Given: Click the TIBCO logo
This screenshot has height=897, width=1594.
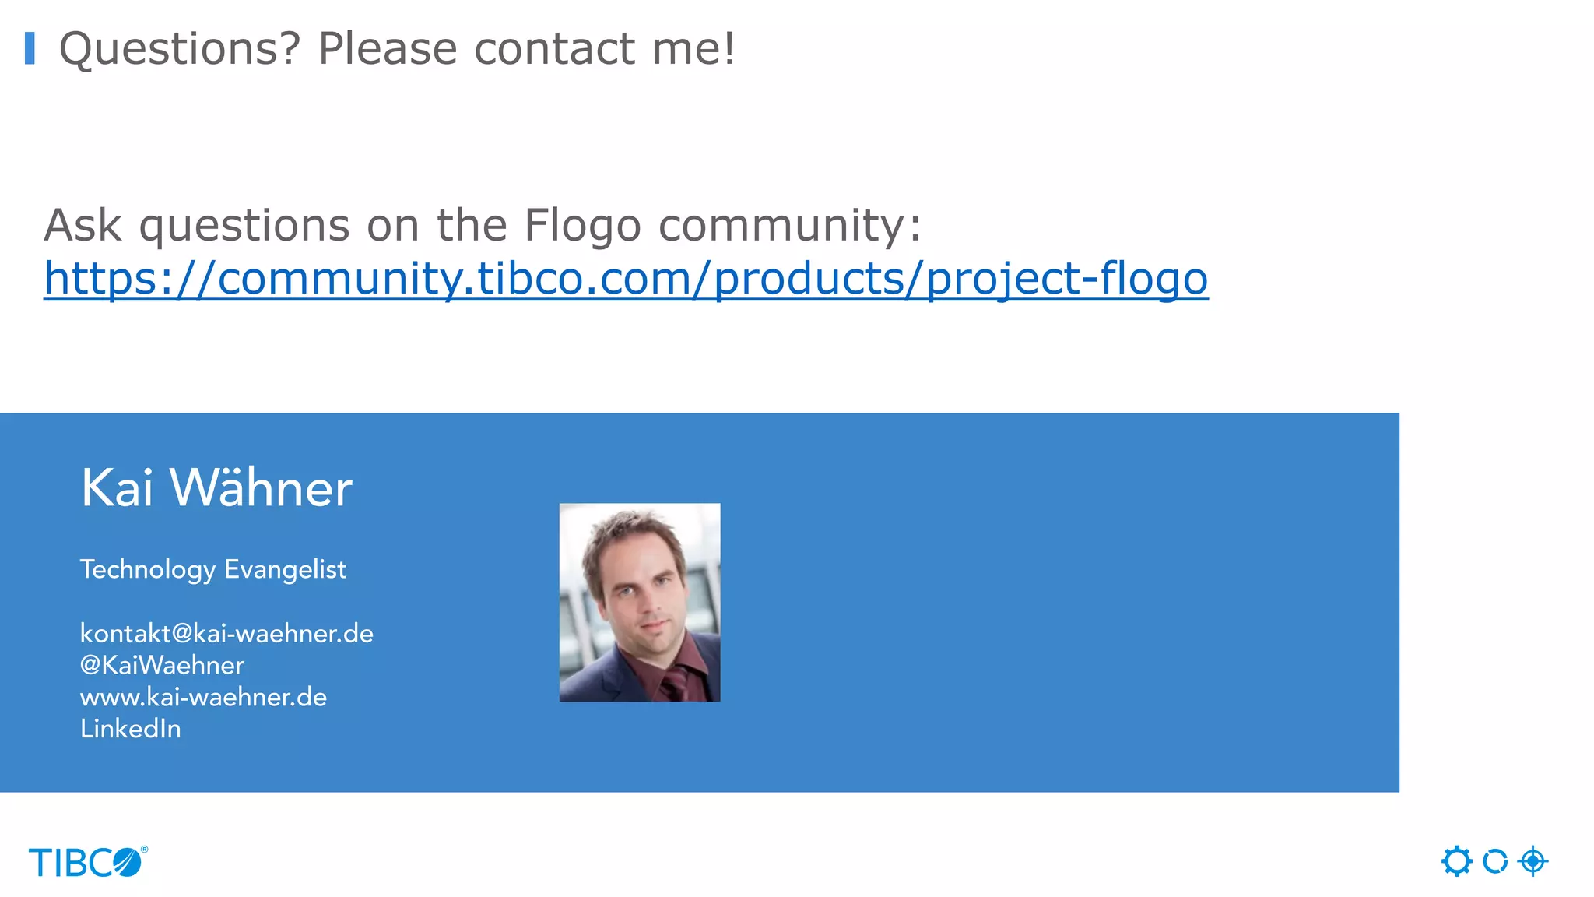Looking at the screenshot, I should [x=86, y=863].
